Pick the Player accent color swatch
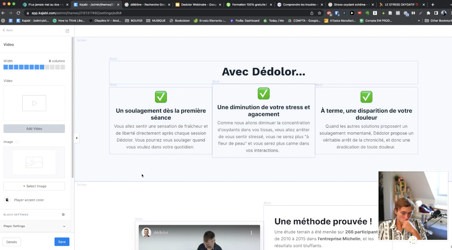The height and width of the screenshot is (250, 452). [7, 200]
